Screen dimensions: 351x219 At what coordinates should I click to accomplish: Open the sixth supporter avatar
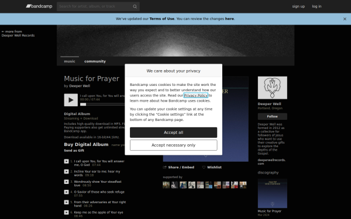pos(209,185)
